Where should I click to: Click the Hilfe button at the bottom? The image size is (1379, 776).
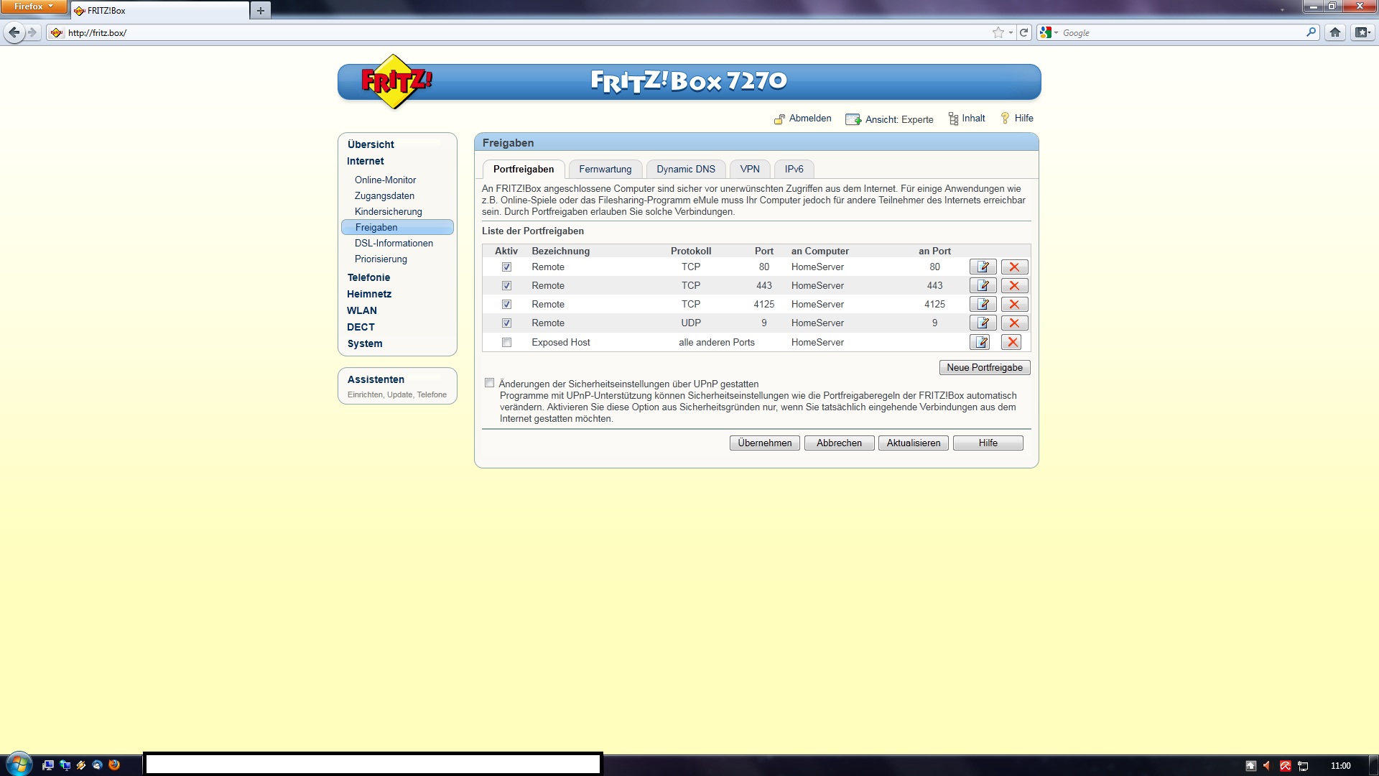(988, 443)
